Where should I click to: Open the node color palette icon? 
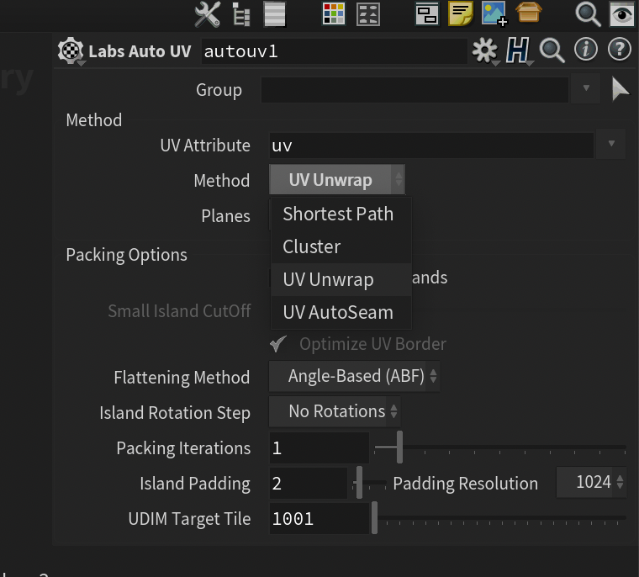333,14
